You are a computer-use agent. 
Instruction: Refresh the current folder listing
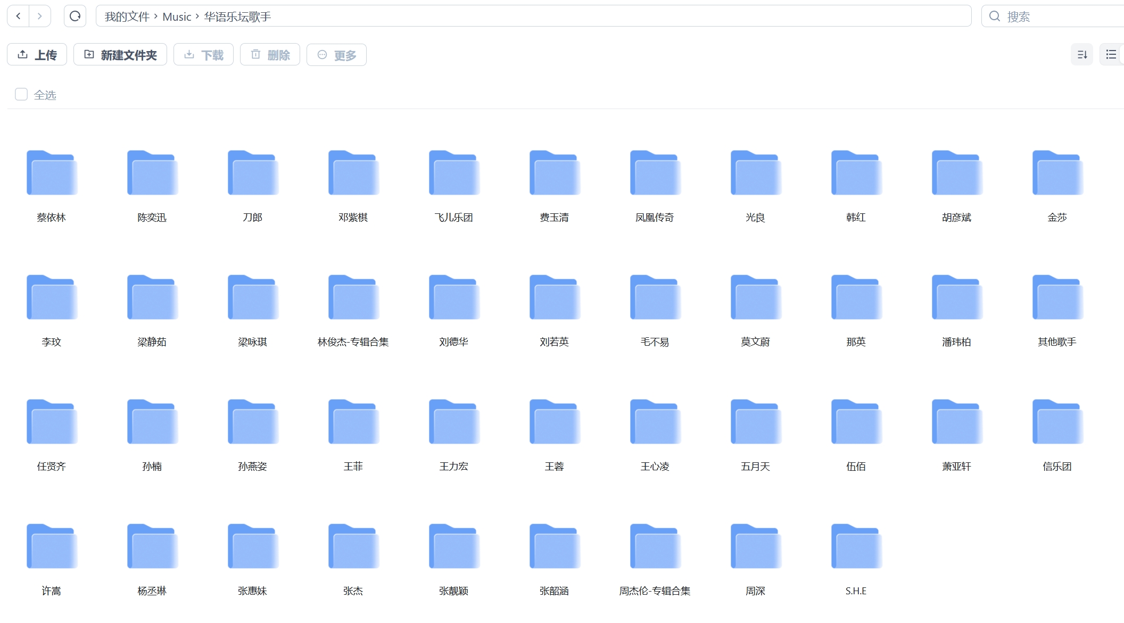point(75,16)
